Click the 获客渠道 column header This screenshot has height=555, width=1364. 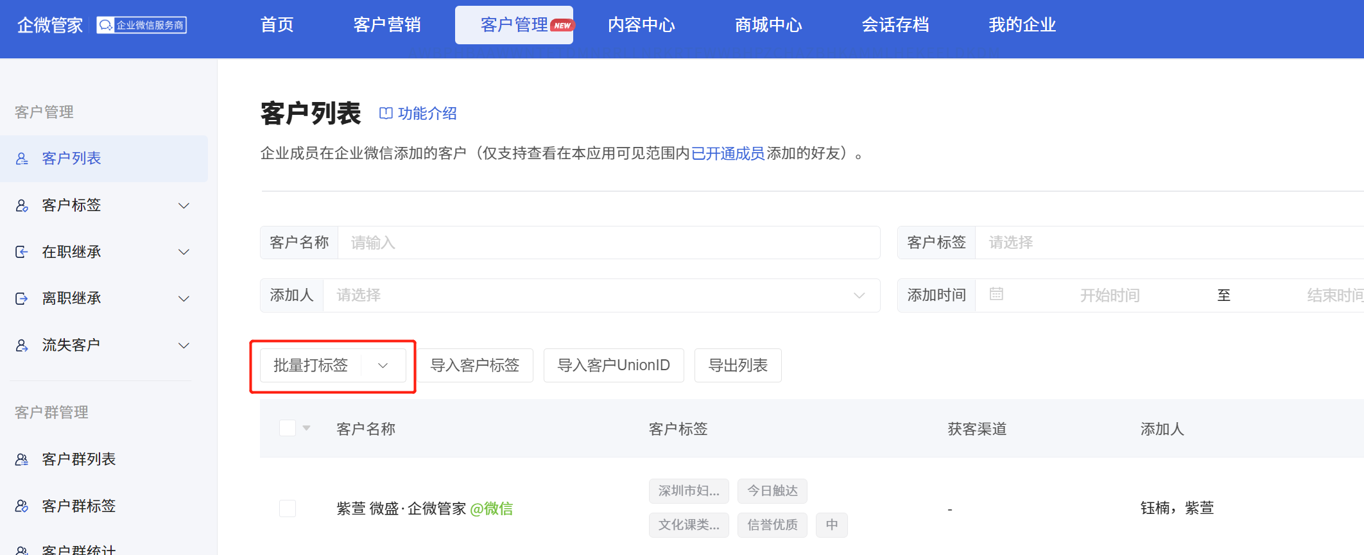[977, 429]
